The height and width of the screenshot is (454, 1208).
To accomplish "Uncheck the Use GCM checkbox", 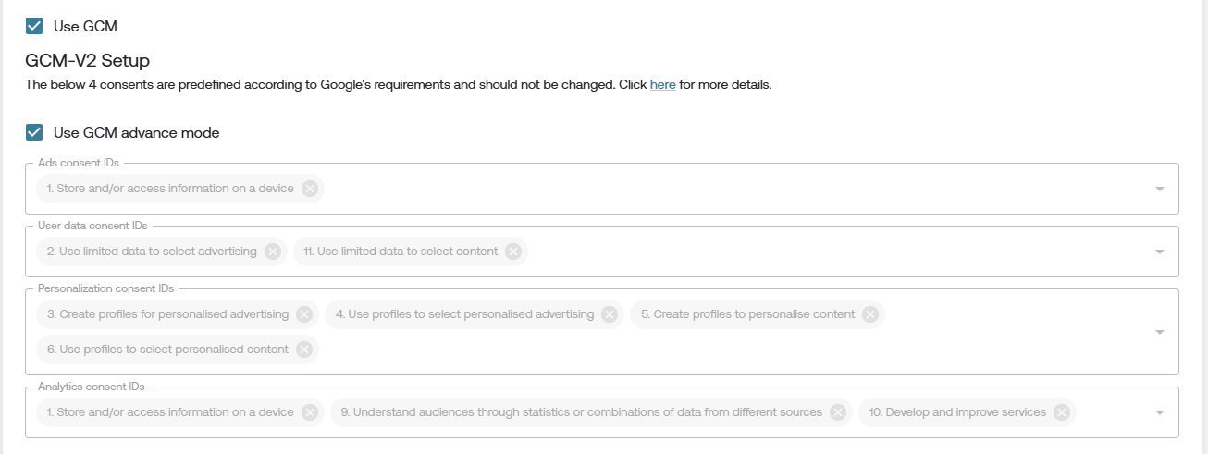I will pyautogui.click(x=34, y=26).
